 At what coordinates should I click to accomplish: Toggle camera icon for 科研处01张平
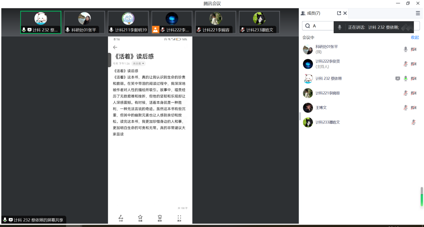tap(414, 50)
